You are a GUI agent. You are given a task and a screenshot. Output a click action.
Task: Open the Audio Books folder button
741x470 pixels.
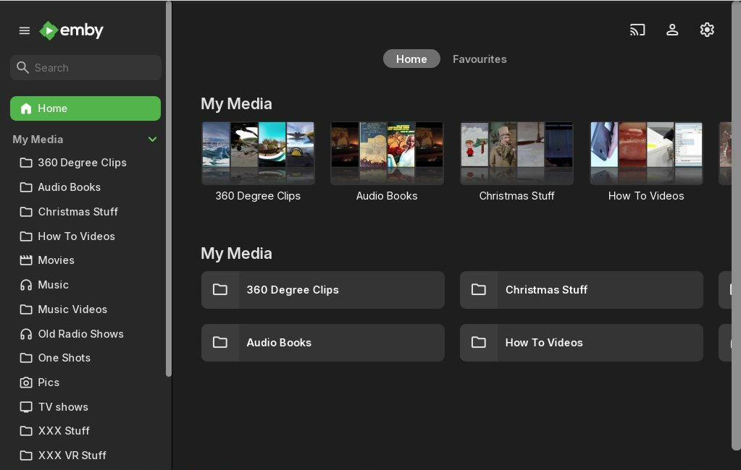pos(322,343)
